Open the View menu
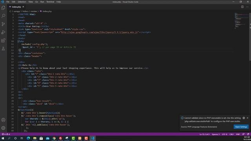Image resolution: width=251 pixels, height=141 pixels. click(31, 2)
